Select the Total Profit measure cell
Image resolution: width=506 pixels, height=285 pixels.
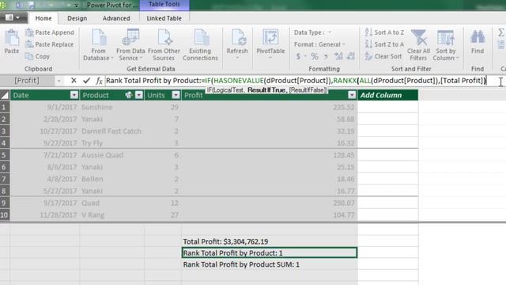[270, 241]
